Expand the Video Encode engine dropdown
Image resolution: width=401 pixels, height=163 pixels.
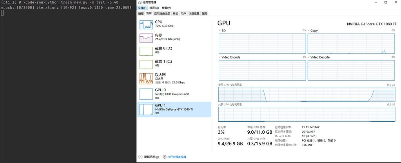[x=220, y=57]
